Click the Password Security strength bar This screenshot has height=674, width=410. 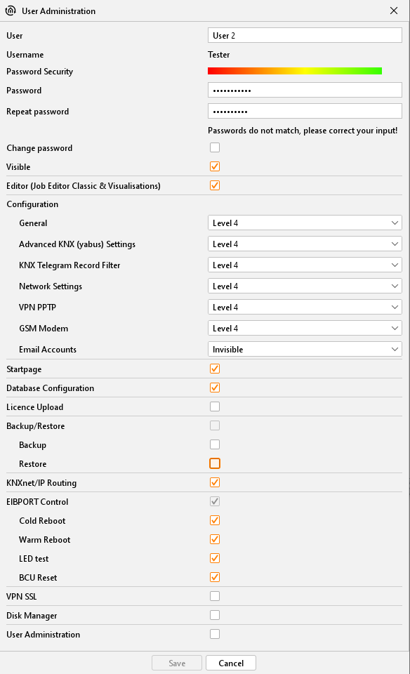pyautogui.click(x=295, y=71)
